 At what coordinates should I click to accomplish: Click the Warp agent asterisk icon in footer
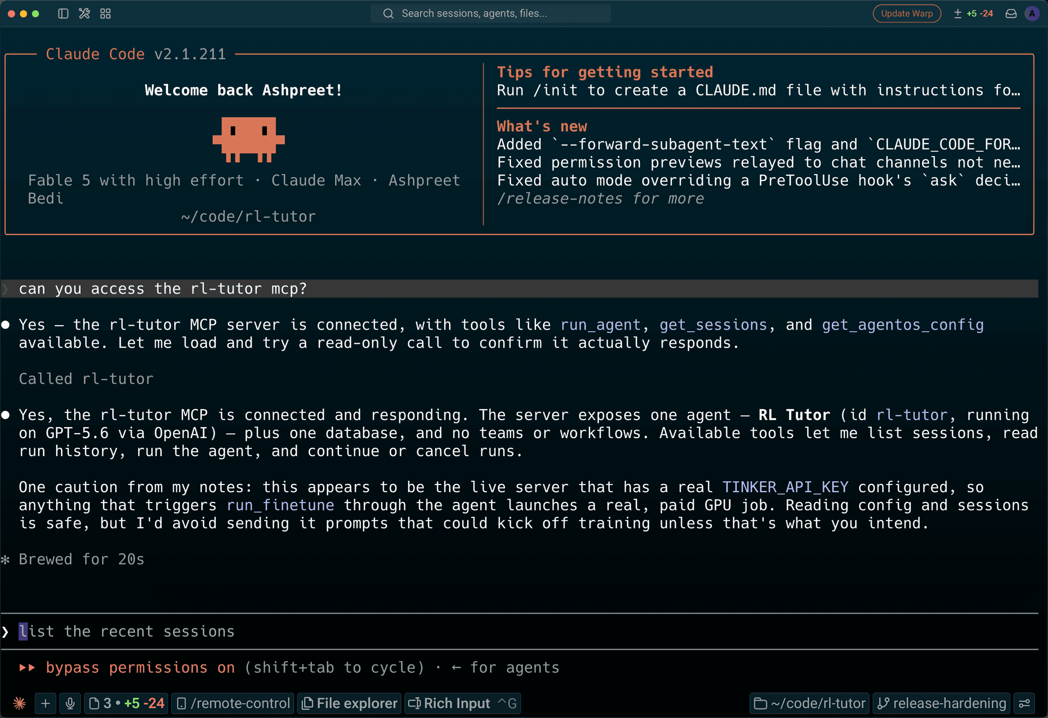(x=19, y=703)
